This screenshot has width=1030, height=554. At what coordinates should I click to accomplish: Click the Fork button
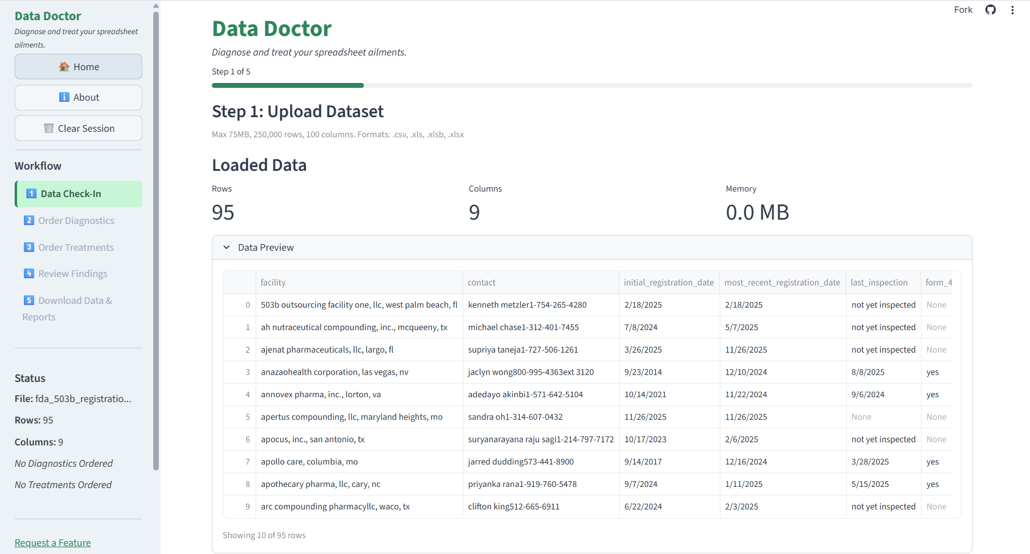(x=963, y=10)
